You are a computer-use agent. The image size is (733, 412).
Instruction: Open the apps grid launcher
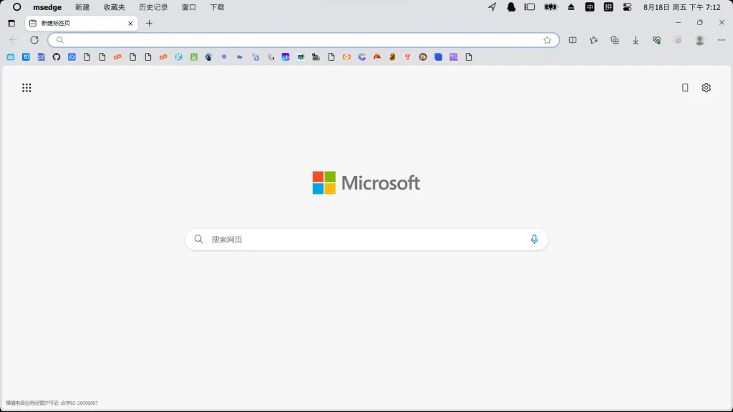point(26,88)
